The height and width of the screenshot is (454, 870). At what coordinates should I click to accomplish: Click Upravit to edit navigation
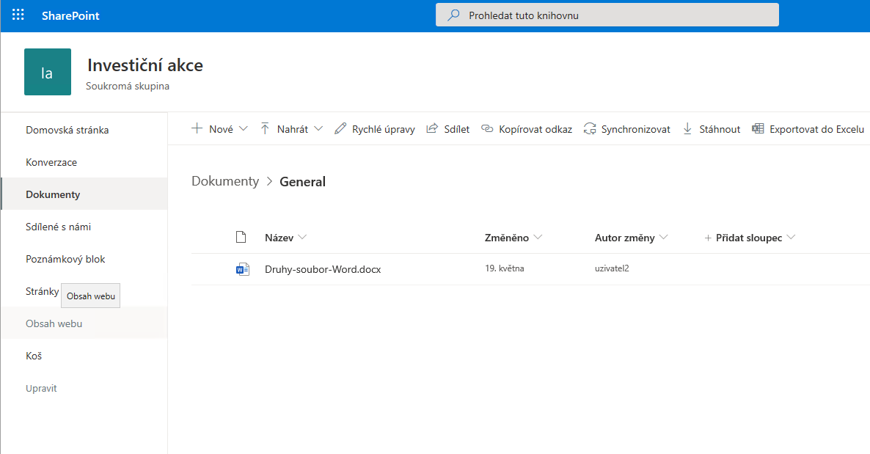pyautogui.click(x=41, y=388)
